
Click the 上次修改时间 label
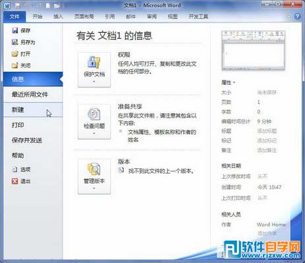click(x=236, y=176)
